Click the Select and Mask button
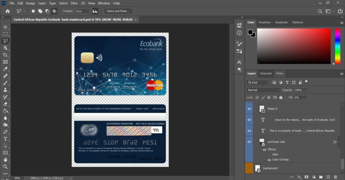 [118, 11]
